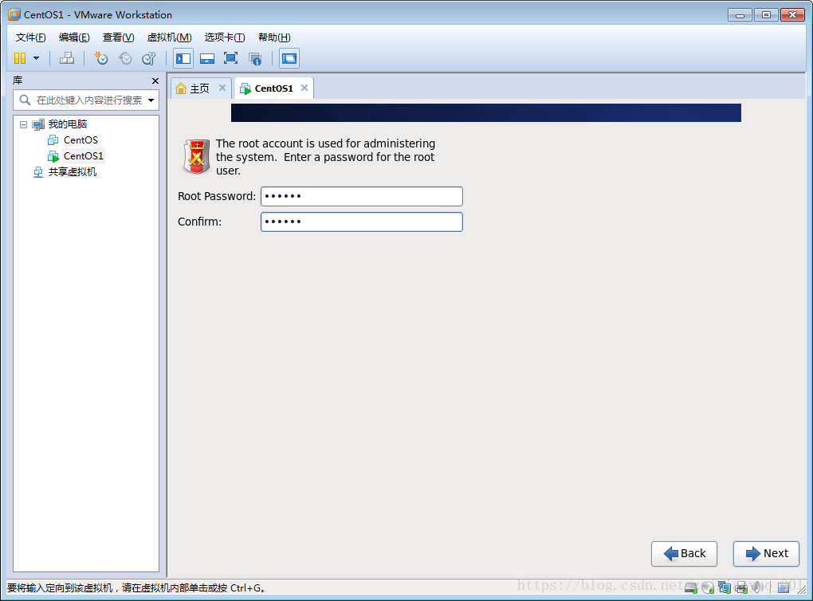This screenshot has height=601, width=813.
Task: Maximize the VMware Workstation window
Action: pyautogui.click(x=766, y=15)
